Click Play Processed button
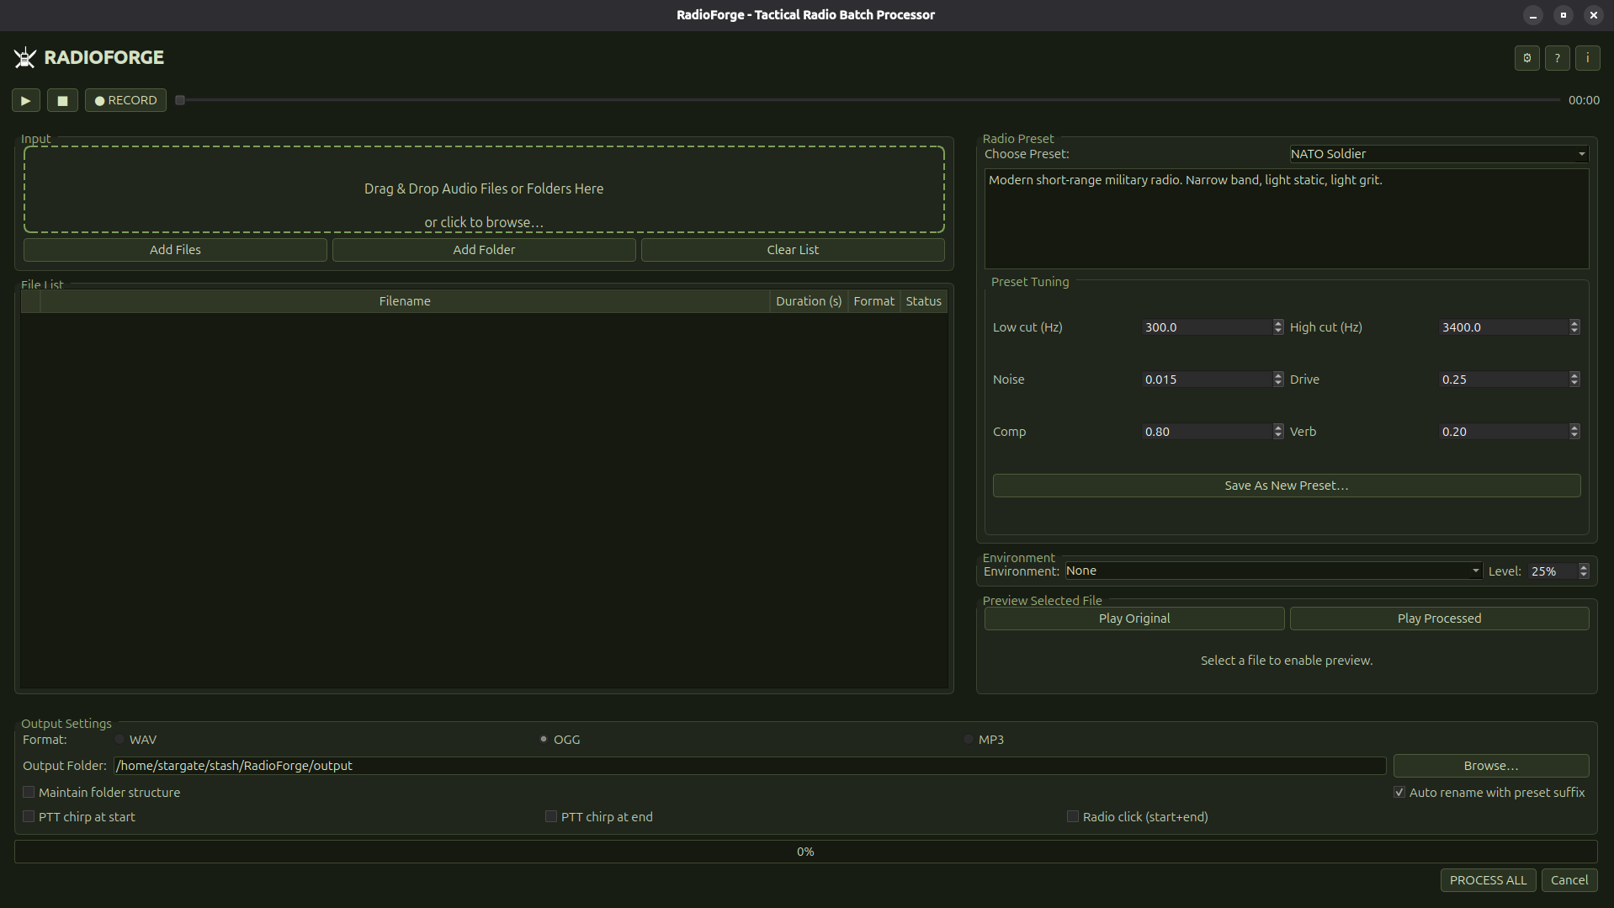This screenshot has width=1614, height=908. (1439, 619)
